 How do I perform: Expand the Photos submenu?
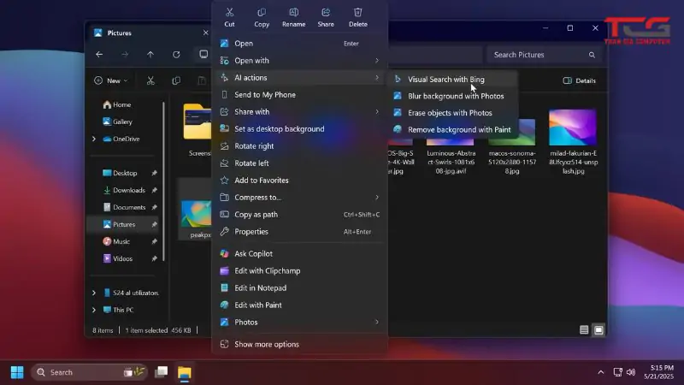[376, 323]
